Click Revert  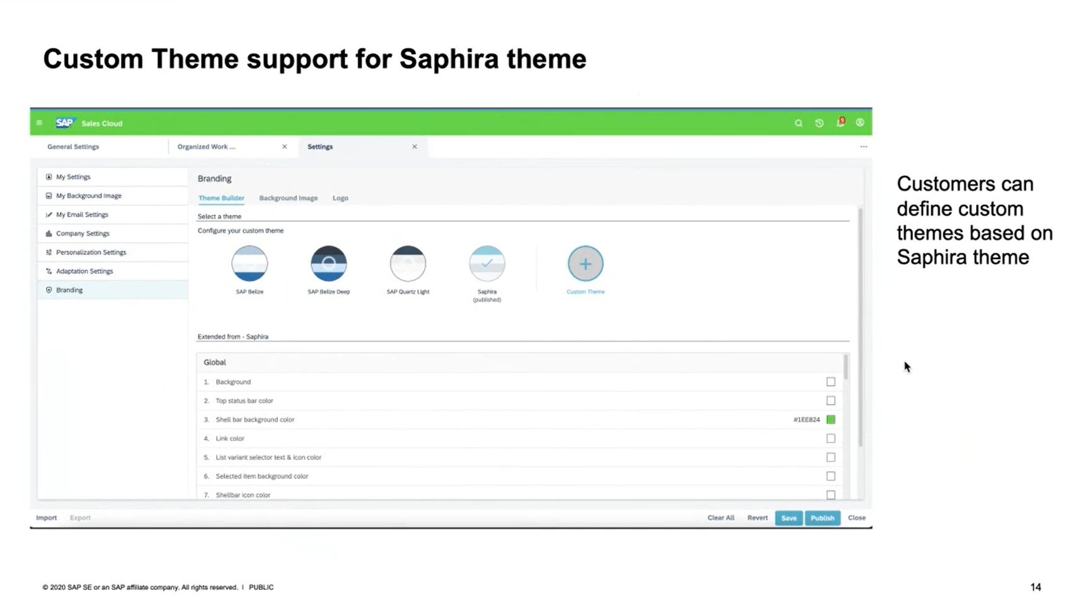[x=757, y=518]
